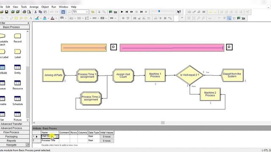Select the Label module icon
The width and height of the screenshot is (271, 152).
17,52
